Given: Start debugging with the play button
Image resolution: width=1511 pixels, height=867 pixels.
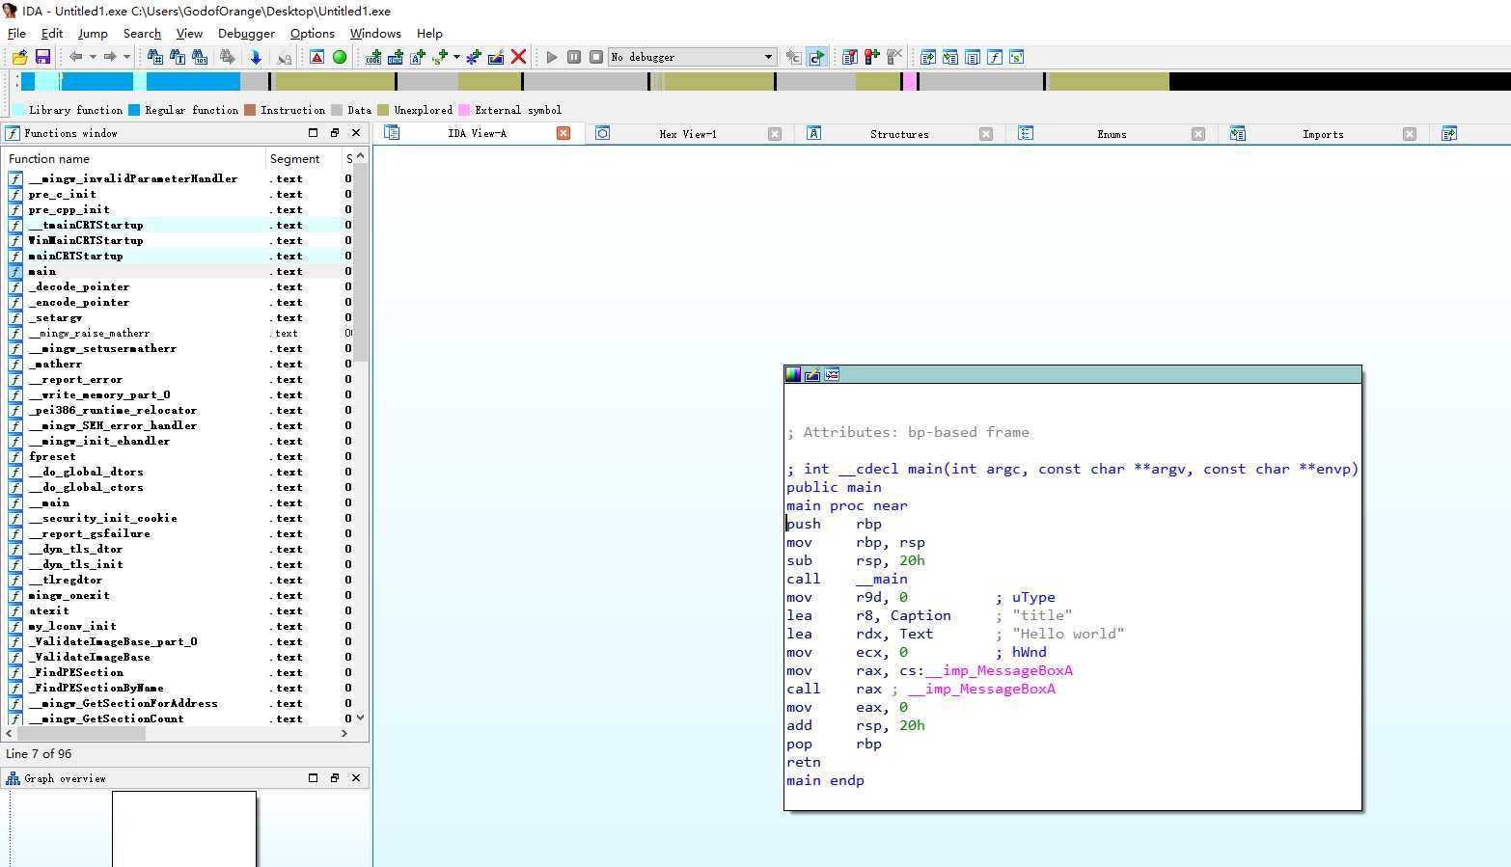Looking at the screenshot, I should point(552,57).
